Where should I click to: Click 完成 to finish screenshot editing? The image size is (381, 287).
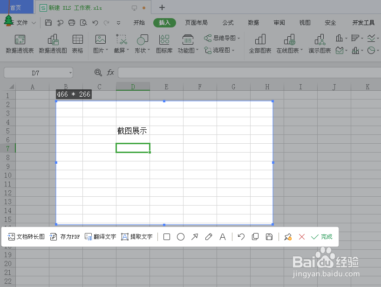point(322,237)
